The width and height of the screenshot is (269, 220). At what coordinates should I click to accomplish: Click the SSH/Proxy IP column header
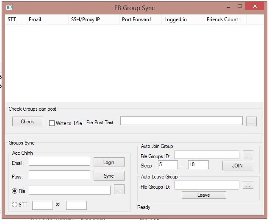pyautogui.click(x=93, y=19)
